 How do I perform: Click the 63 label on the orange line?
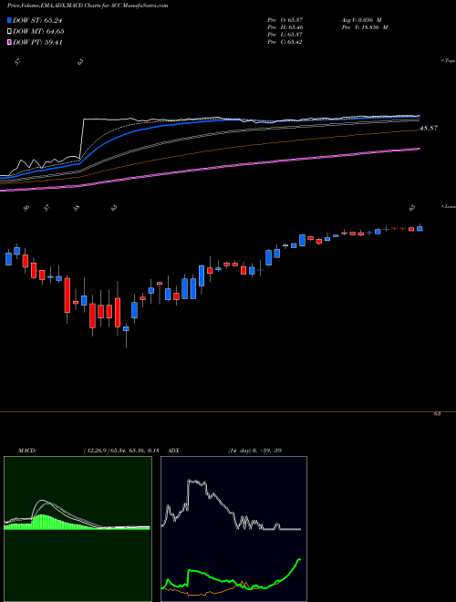[437, 414]
